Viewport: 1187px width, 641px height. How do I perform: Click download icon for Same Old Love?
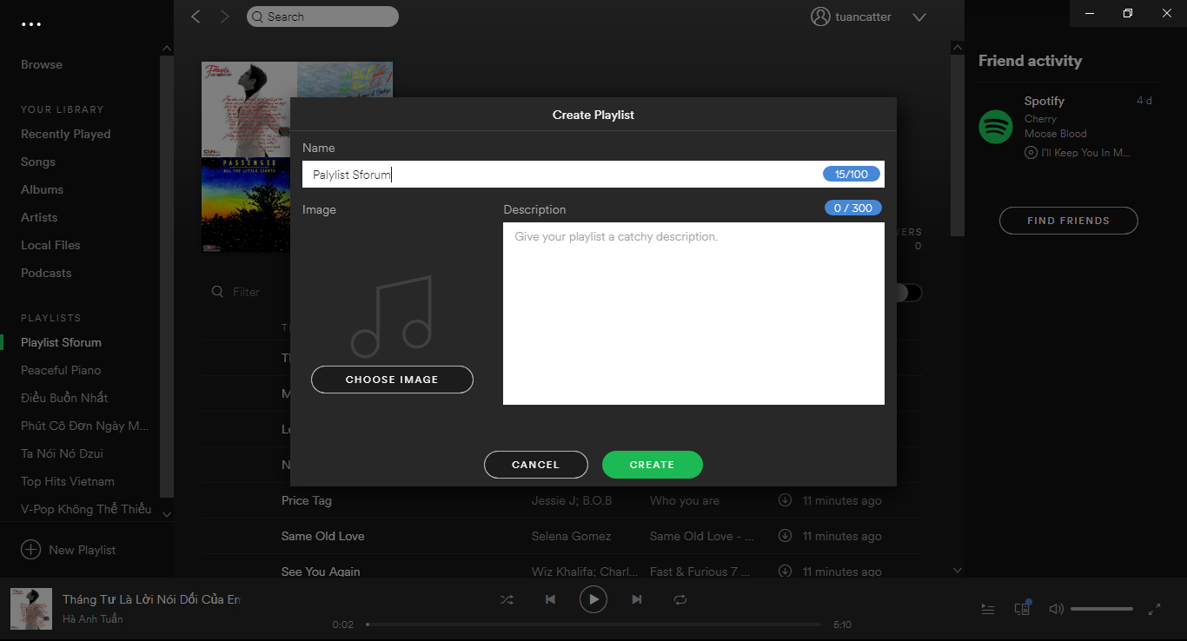tap(785, 536)
